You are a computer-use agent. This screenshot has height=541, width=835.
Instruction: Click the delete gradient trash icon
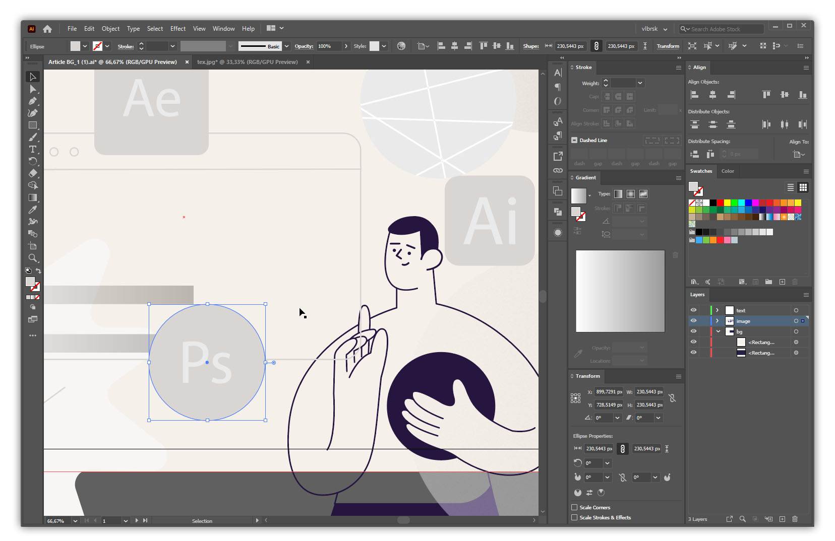pos(675,255)
